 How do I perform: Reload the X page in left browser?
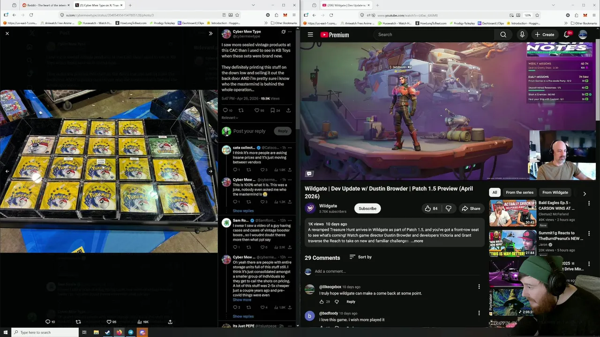pos(31,15)
